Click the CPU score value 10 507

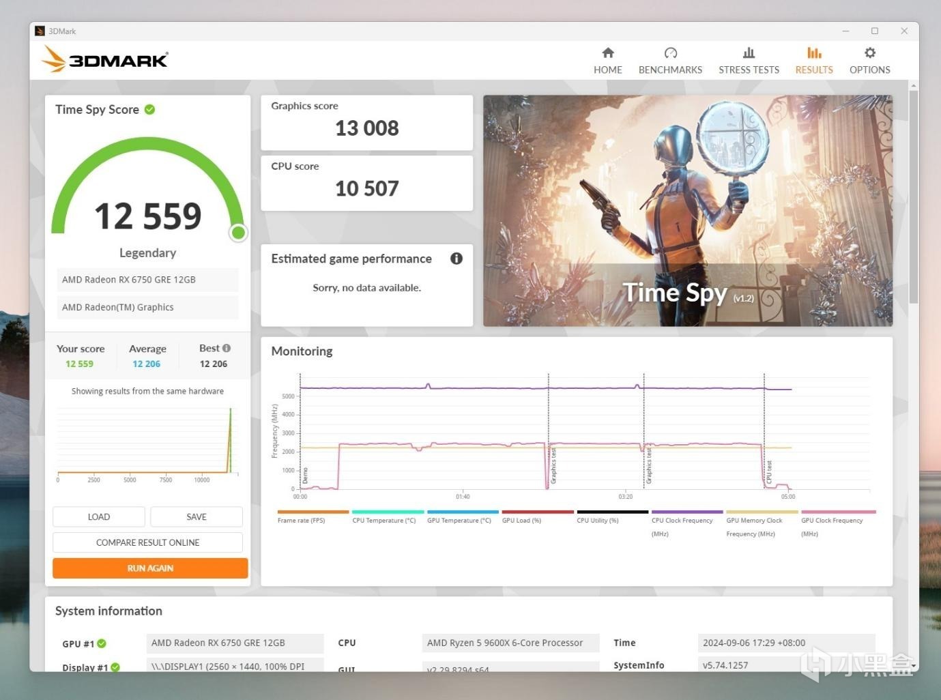point(366,188)
